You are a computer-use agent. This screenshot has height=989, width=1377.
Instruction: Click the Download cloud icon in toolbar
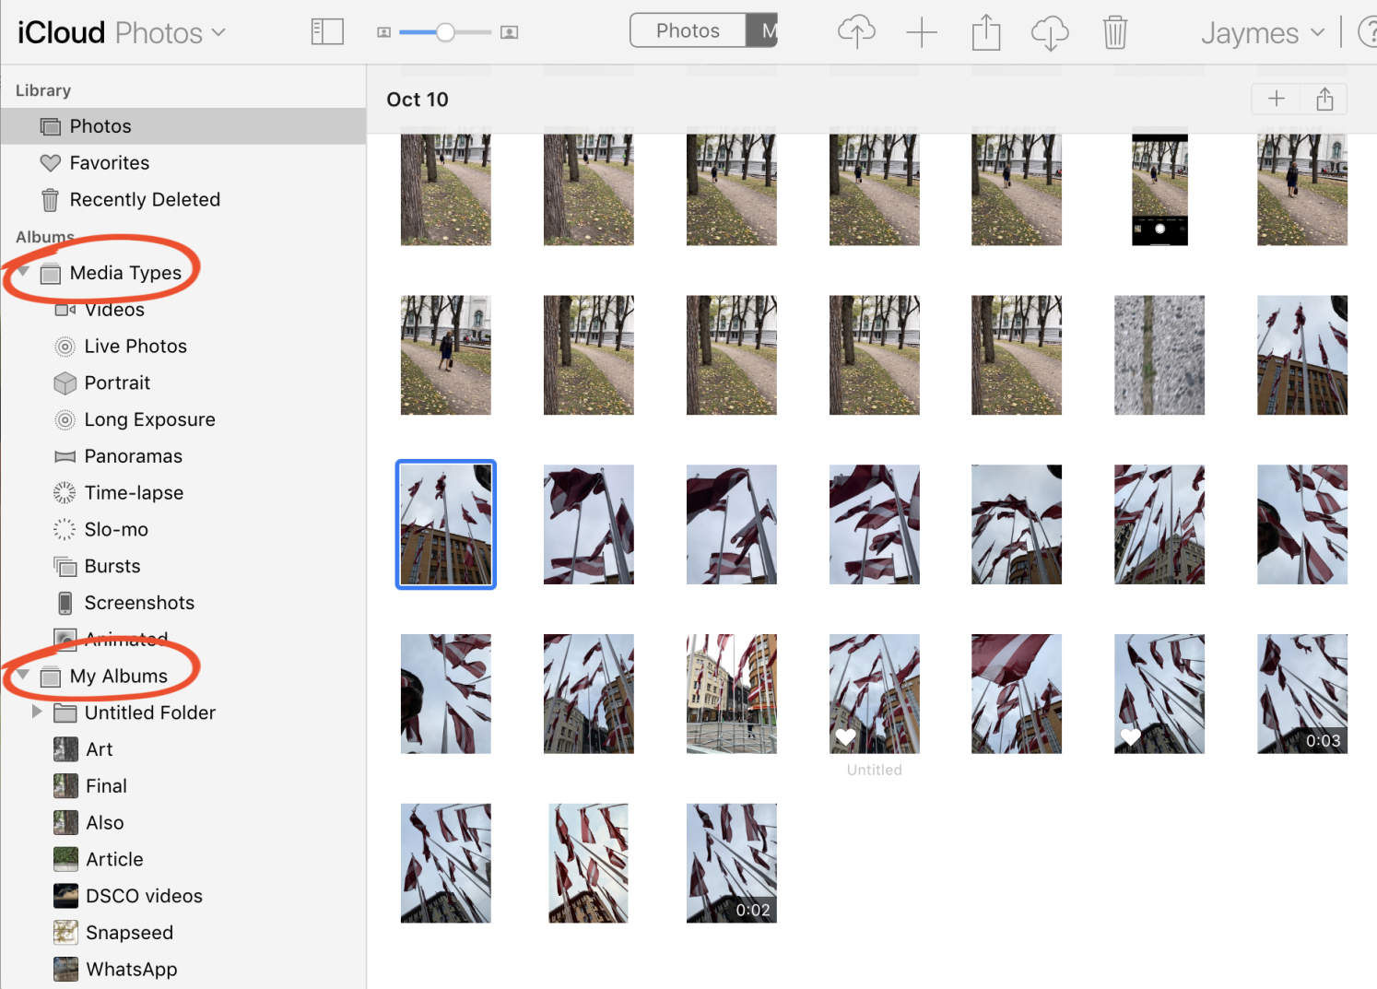[1050, 30]
